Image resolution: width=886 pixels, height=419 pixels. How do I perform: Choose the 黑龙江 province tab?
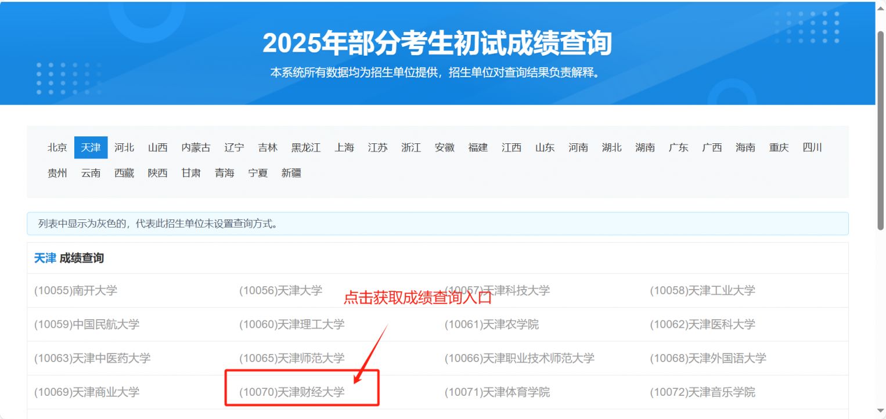pyautogui.click(x=306, y=147)
